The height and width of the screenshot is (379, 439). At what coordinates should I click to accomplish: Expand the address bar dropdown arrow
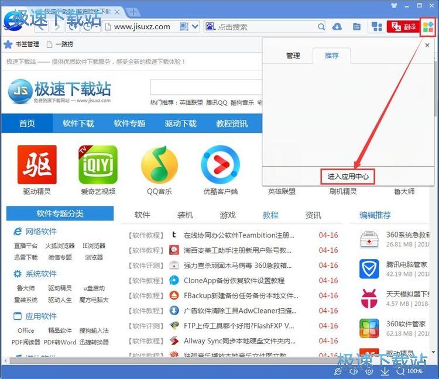pyautogui.click(x=195, y=27)
